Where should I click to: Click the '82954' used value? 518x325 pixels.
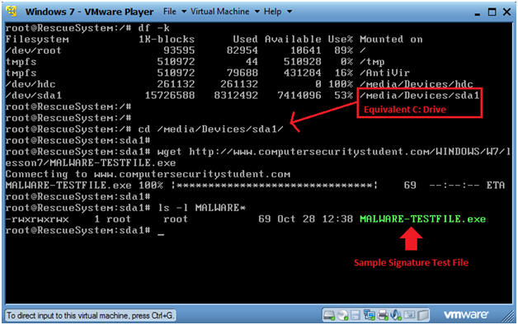point(243,50)
